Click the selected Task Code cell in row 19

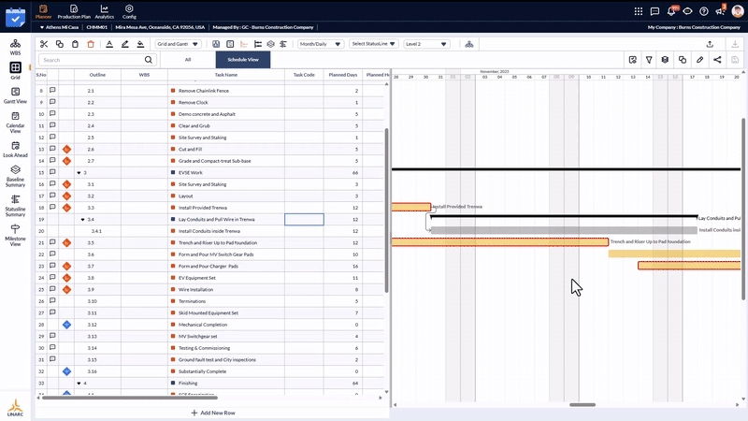(x=305, y=220)
